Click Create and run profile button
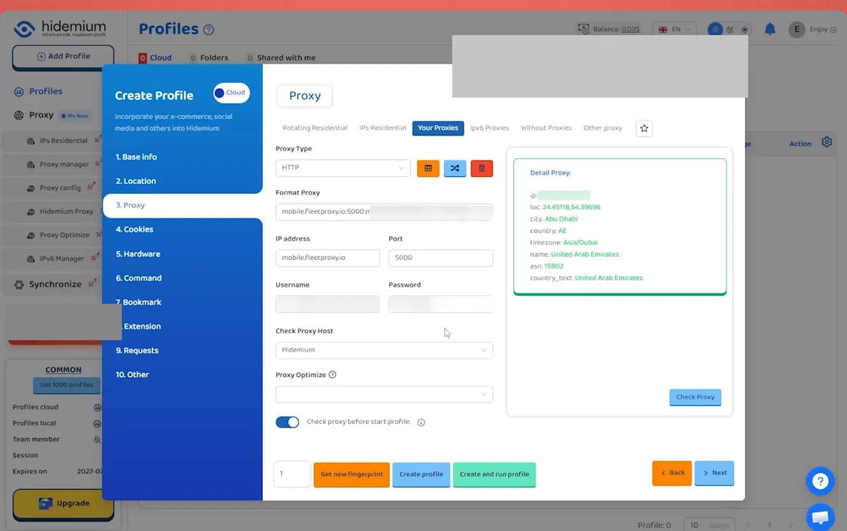 coord(494,474)
